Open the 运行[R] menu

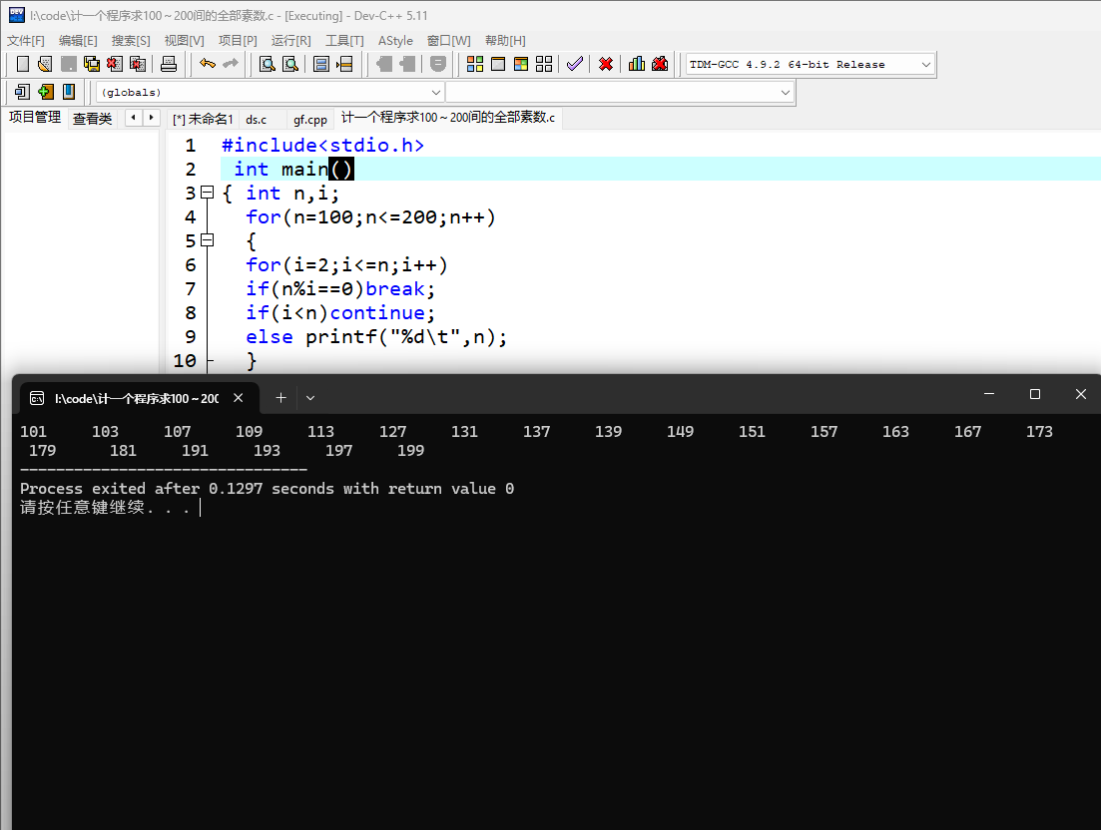290,41
